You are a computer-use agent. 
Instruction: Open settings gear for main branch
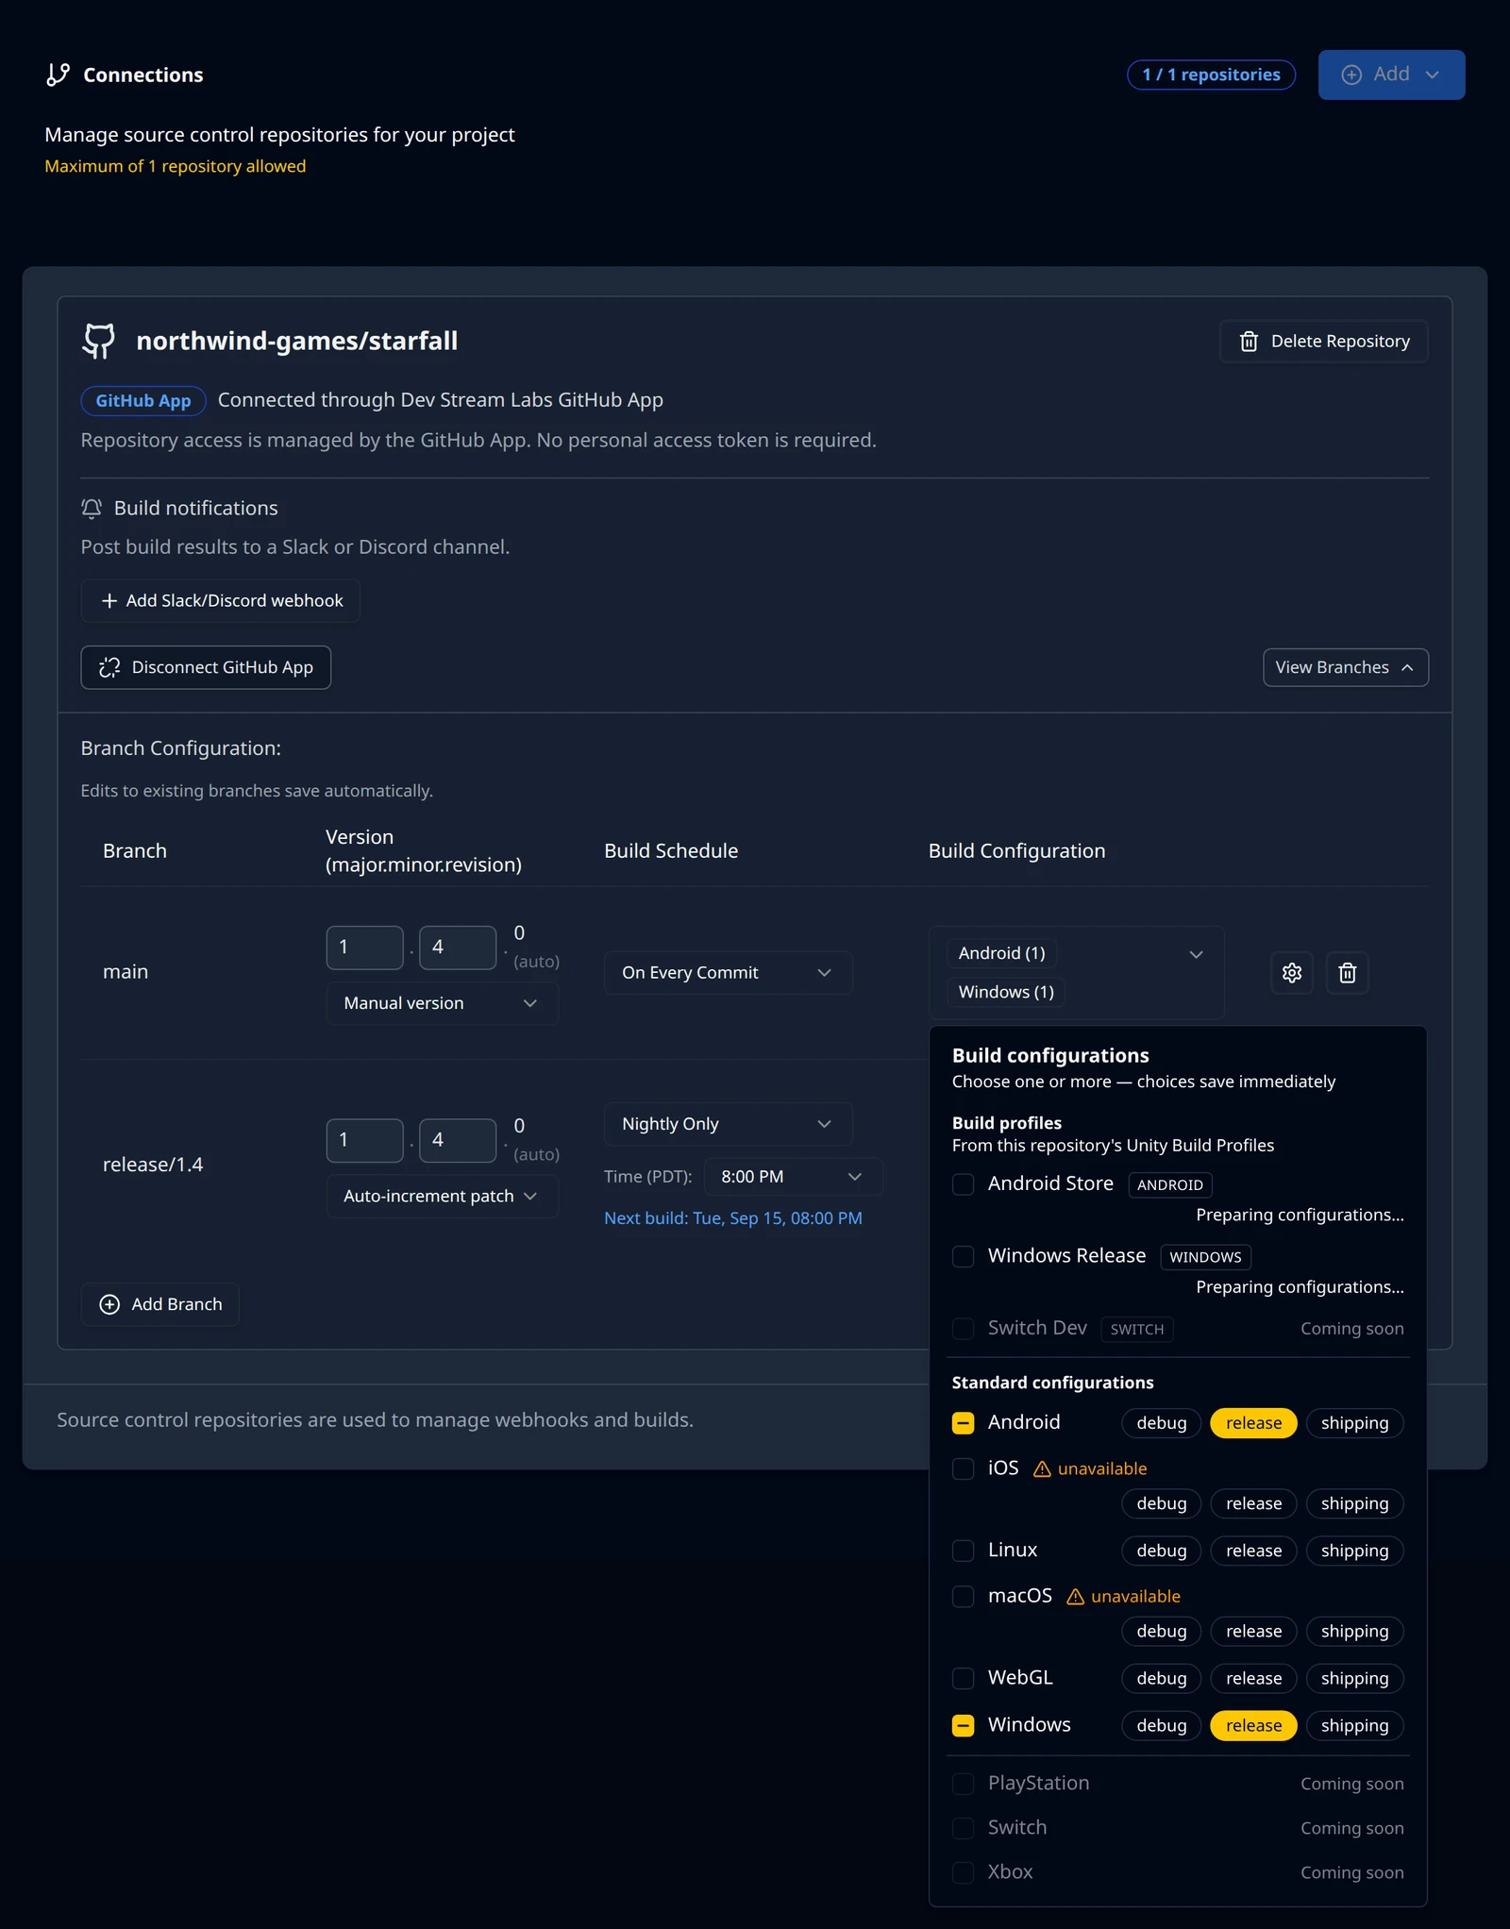click(x=1292, y=972)
